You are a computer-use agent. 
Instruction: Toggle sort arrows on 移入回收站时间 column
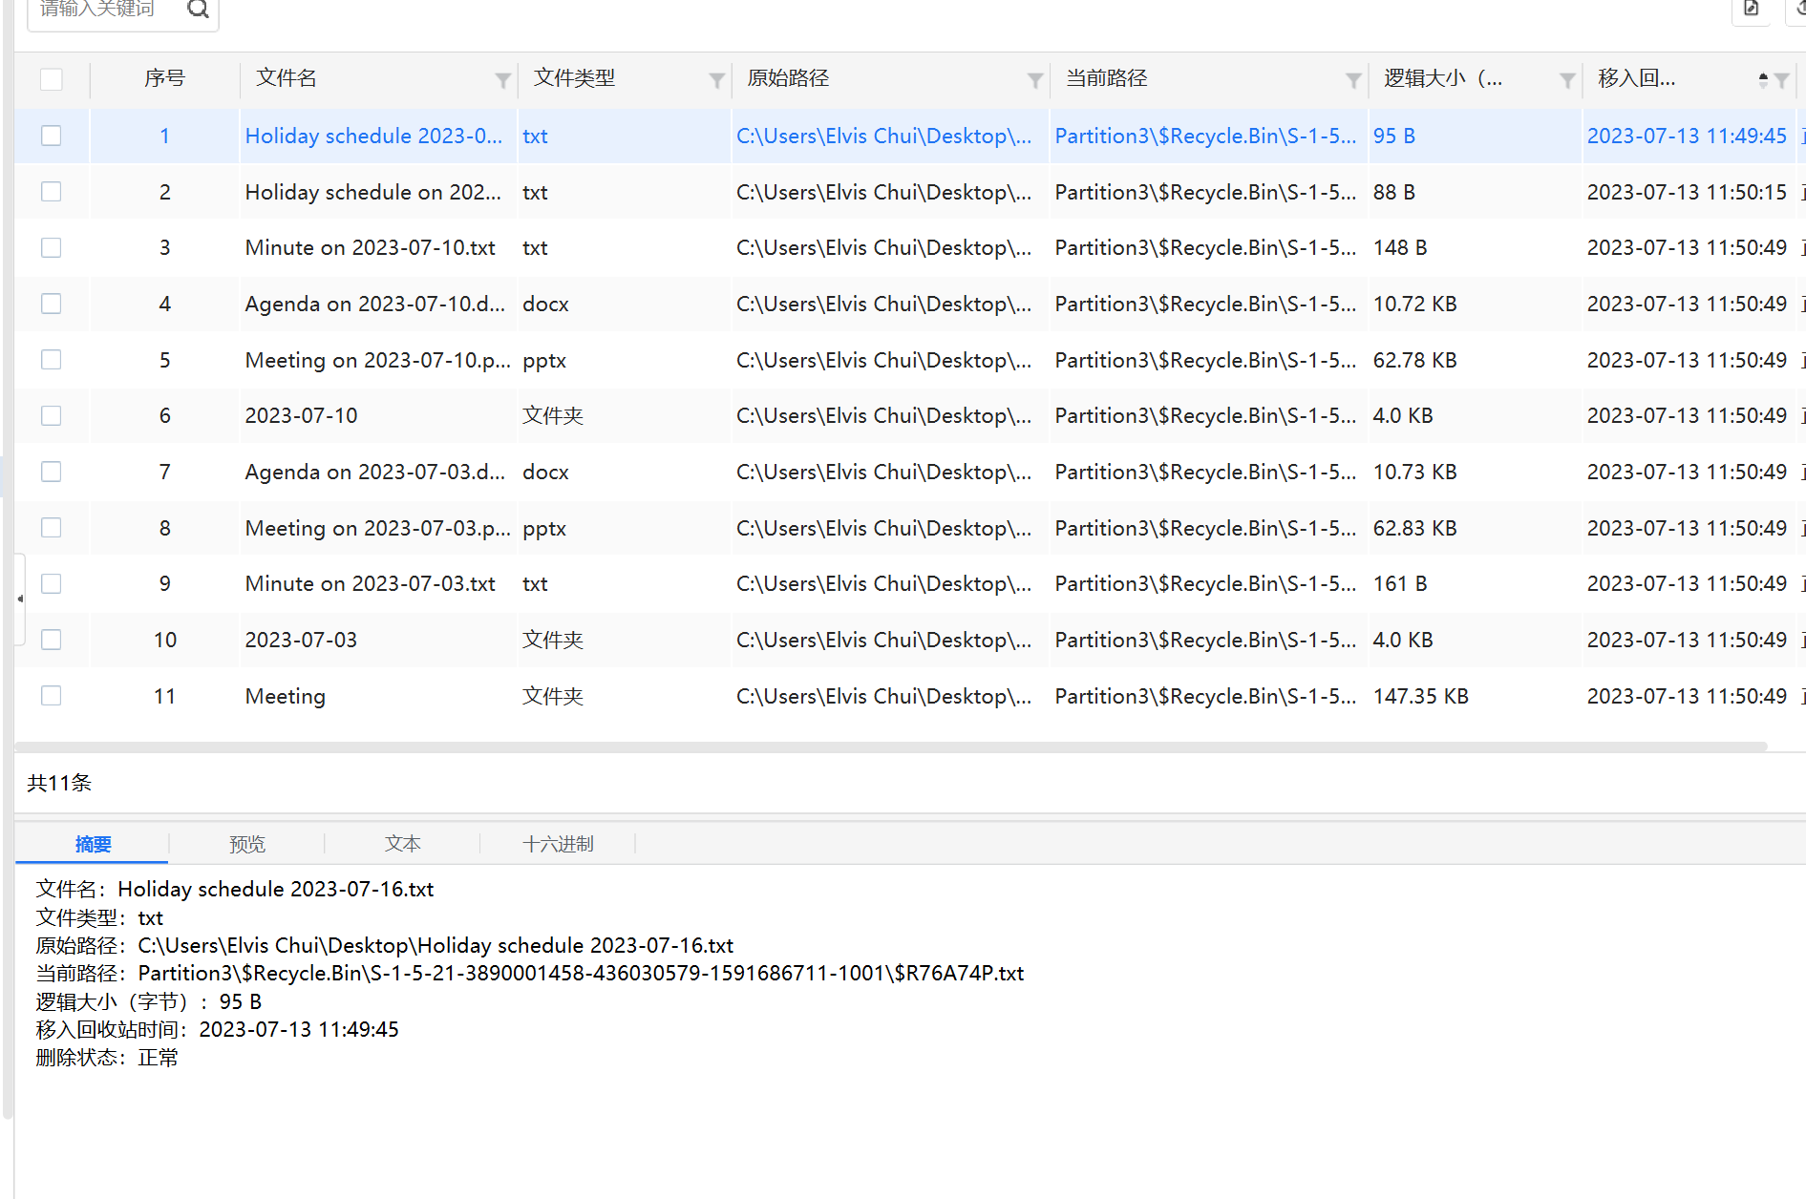pos(1763,80)
